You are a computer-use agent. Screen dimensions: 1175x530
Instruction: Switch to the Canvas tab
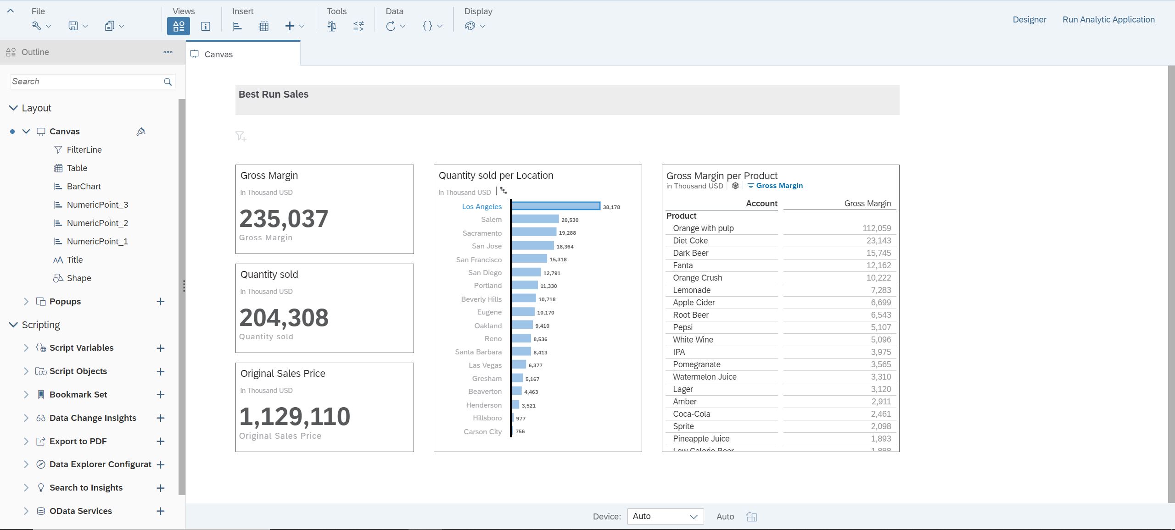click(218, 54)
